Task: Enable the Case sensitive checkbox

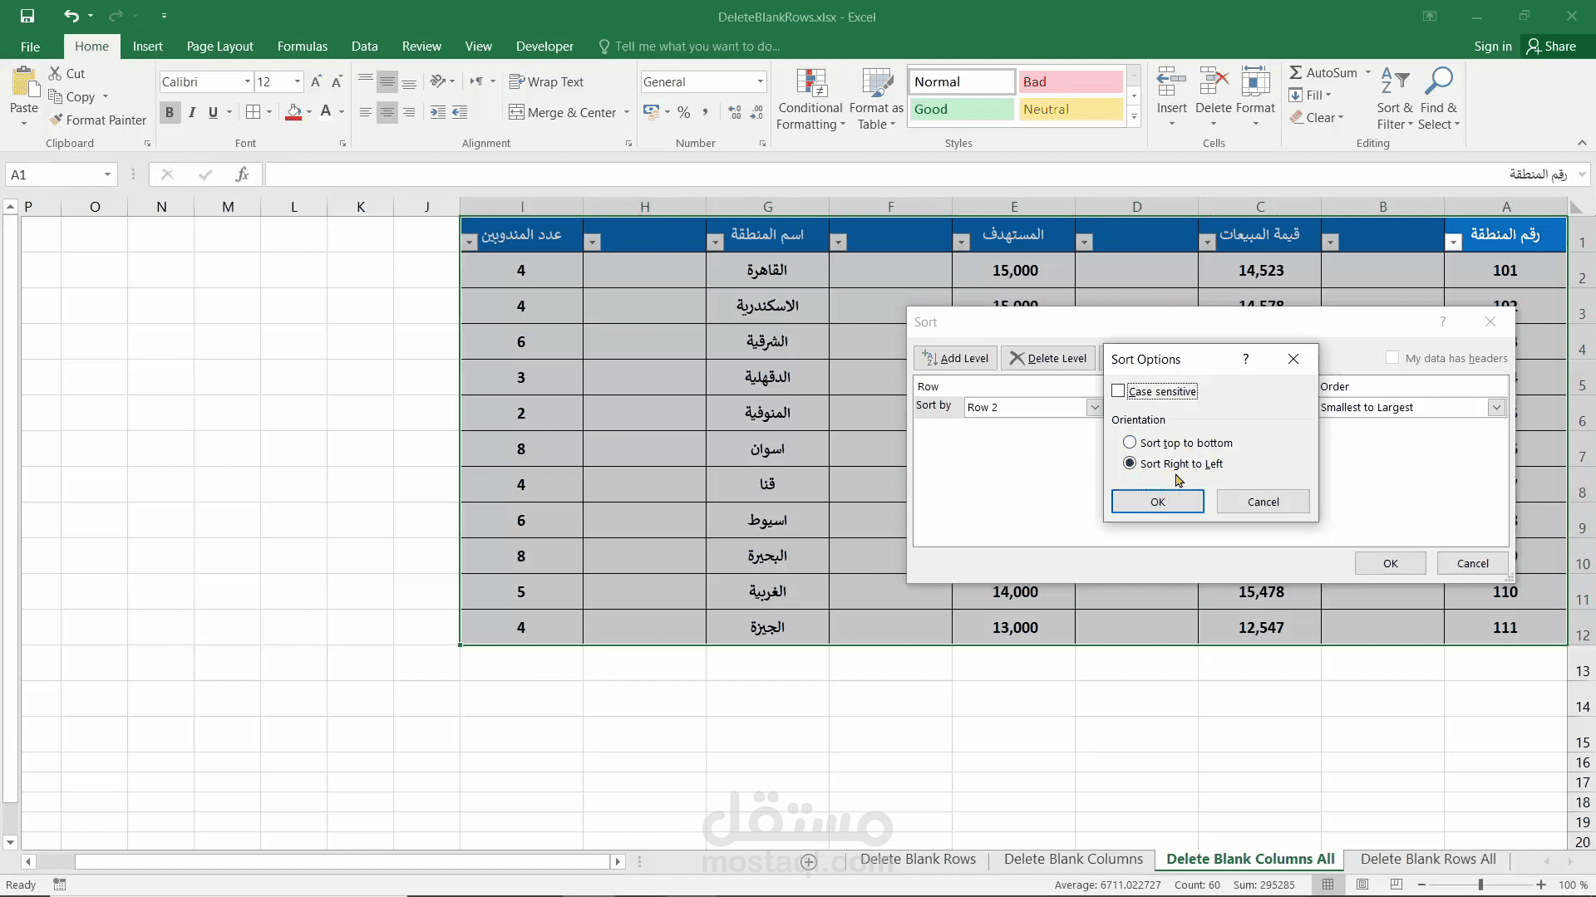Action: coord(1118,391)
